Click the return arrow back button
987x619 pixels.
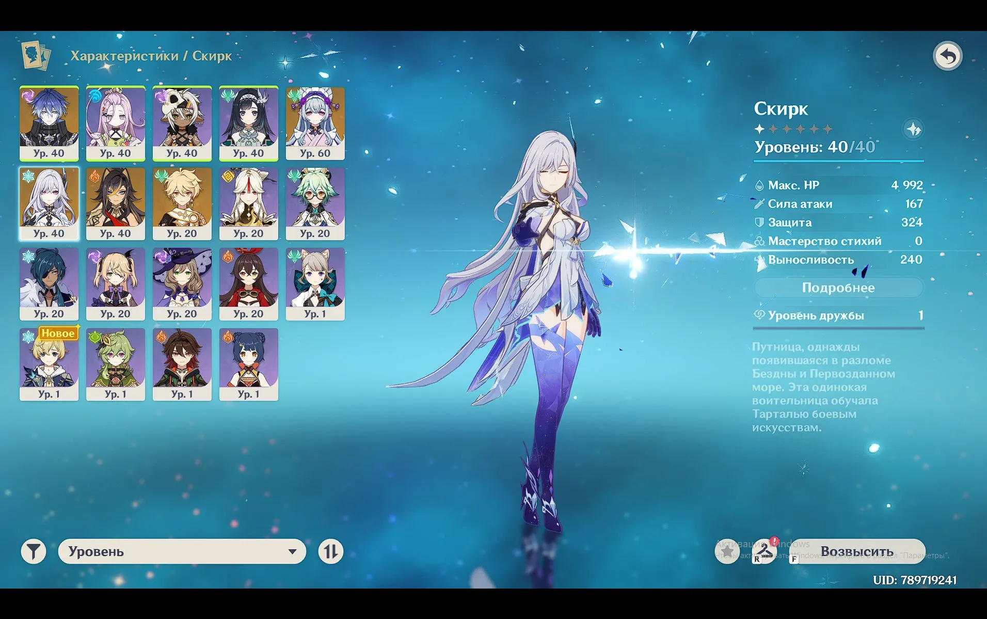(x=947, y=56)
